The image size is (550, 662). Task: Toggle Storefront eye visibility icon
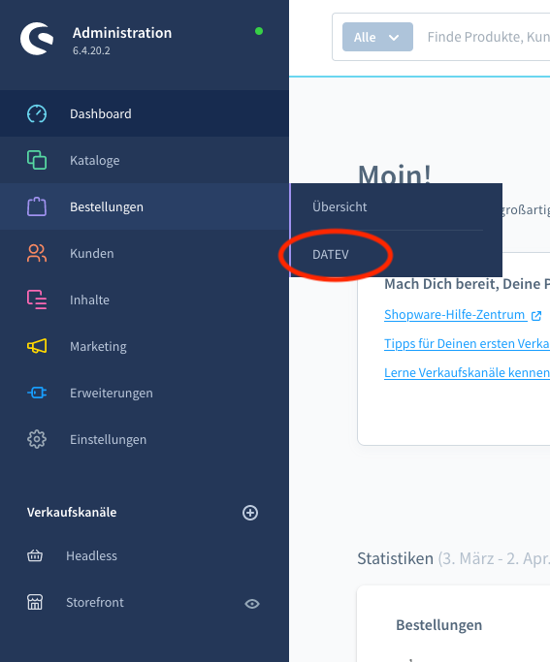(252, 603)
